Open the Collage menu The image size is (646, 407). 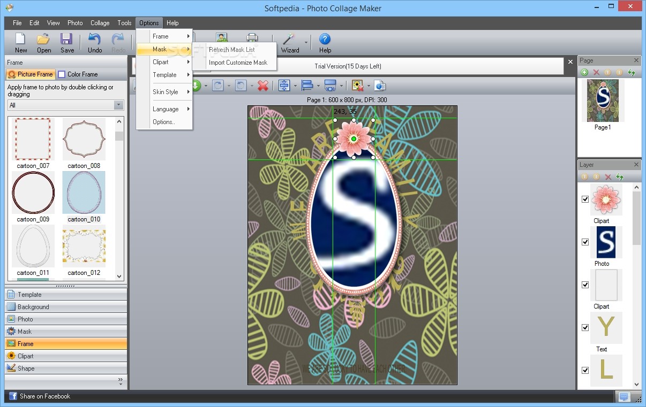click(100, 23)
